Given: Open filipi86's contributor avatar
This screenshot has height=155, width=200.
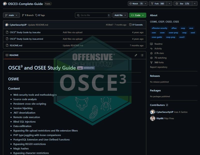Looking at the screenshot, I should coord(152,118).
